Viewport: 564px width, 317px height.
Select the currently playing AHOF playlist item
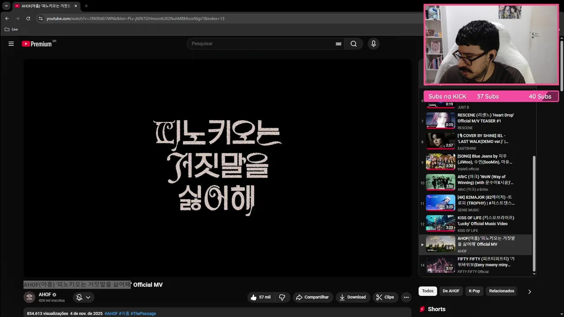[x=475, y=244]
